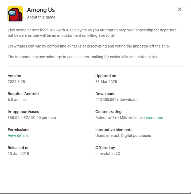Viewport: 191px width, 194px height.
Task: Click the Version label
Action: 14,76
